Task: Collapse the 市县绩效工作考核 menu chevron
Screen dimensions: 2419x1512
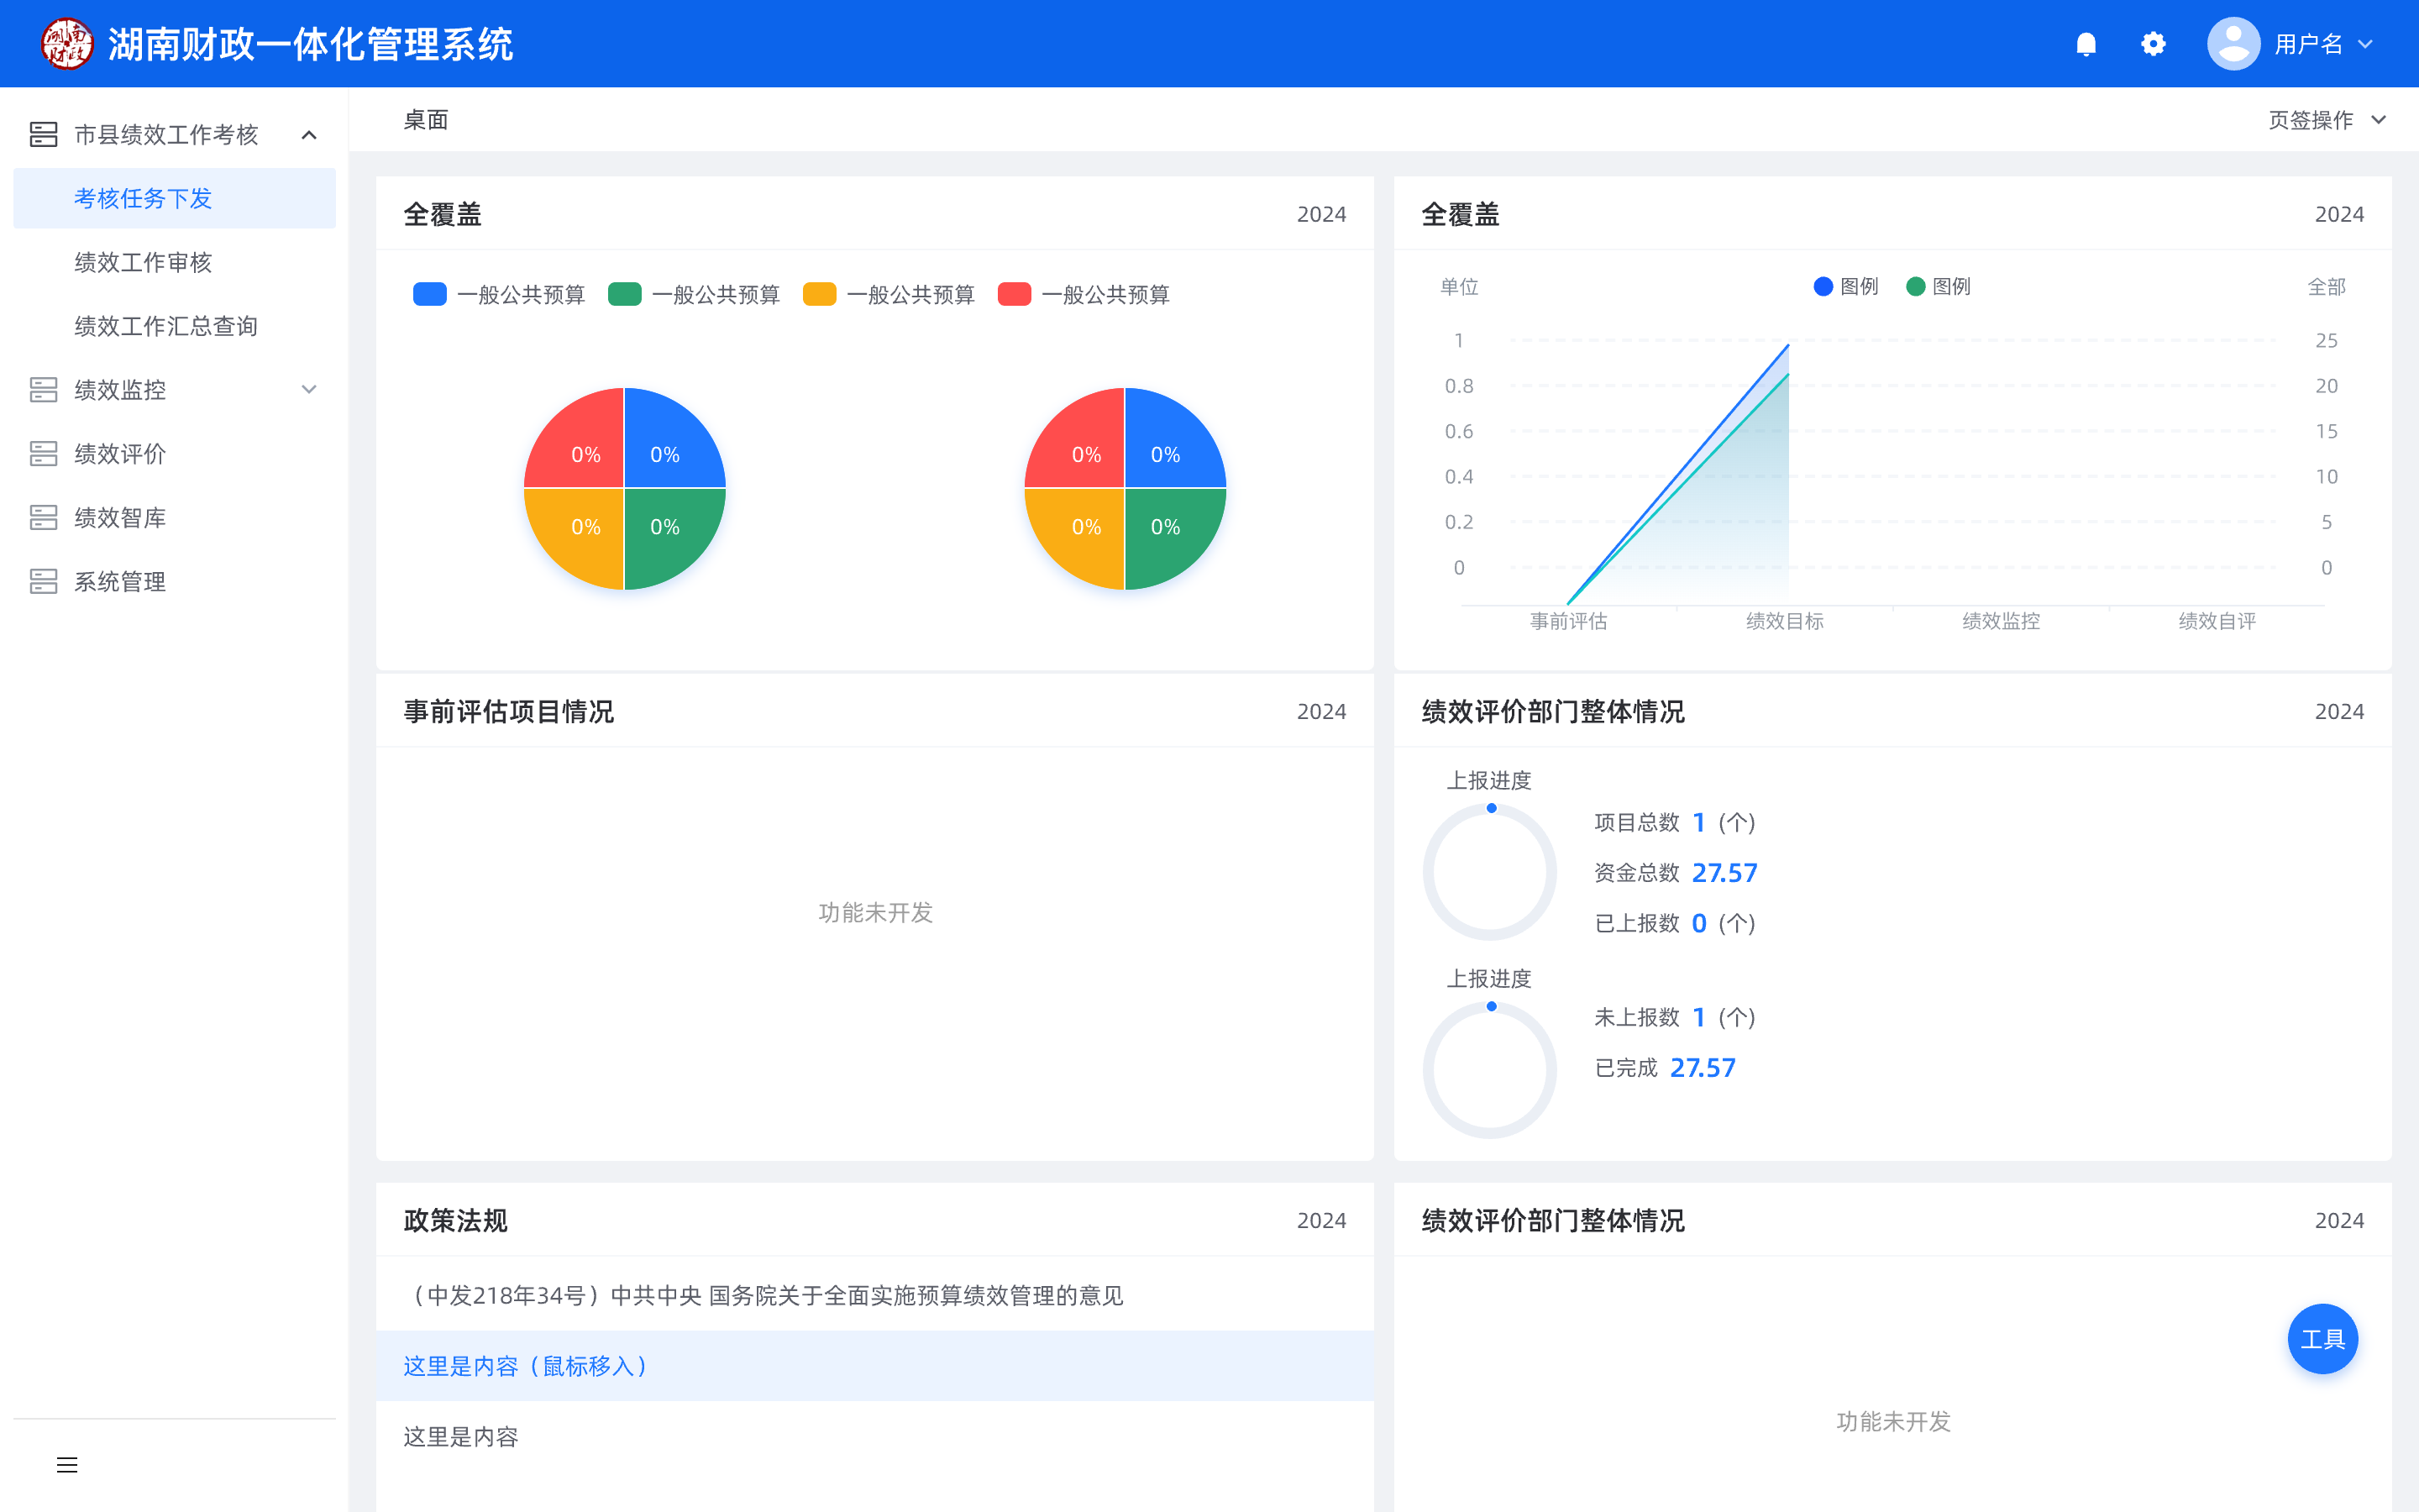Action: pos(309,135)
